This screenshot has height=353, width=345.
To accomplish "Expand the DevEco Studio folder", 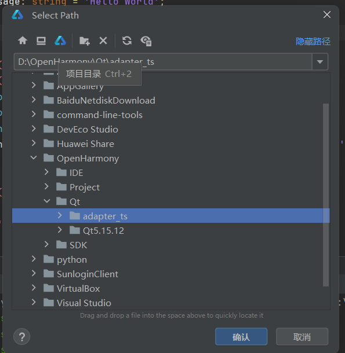I will coord(34,128).
